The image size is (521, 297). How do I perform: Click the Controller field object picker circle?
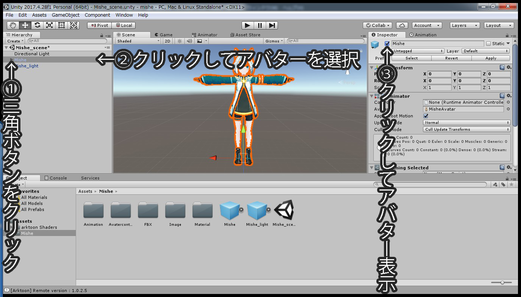(508, 102)
